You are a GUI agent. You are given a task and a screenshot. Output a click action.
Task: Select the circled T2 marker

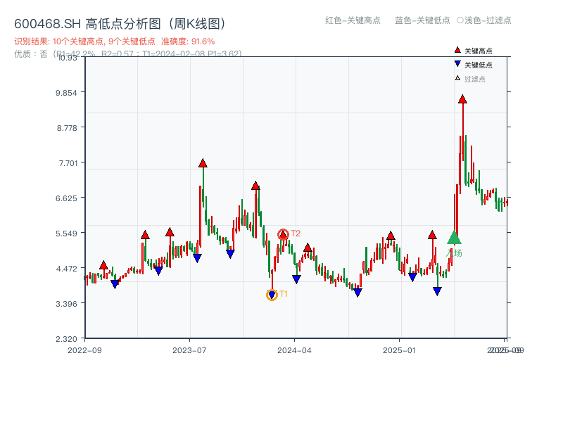(284, 233)
